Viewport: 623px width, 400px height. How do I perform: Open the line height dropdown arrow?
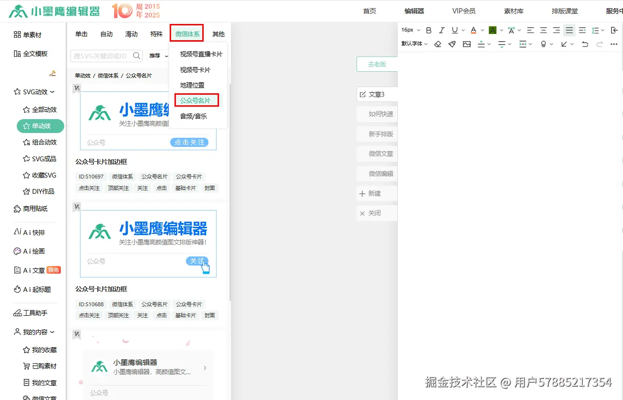tap(602, 30)
